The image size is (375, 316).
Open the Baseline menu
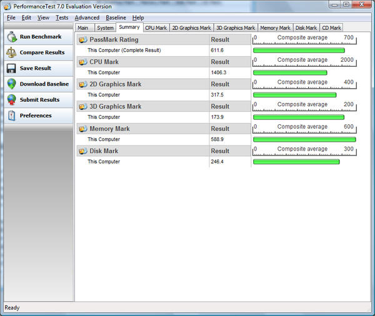click(116, 17)
